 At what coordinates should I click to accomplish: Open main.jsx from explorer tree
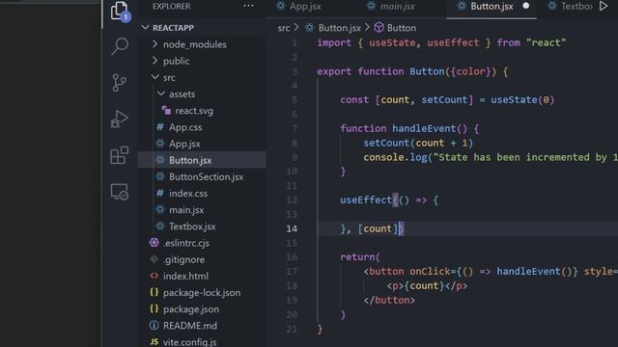(186, 210)
